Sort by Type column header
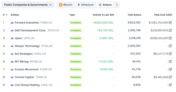The image size is (176, 92). (x=72, y=15)
